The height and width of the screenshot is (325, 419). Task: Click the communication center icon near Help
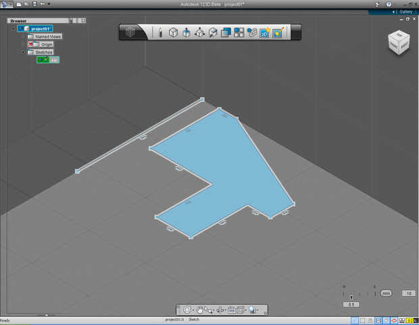pos(377,4)
